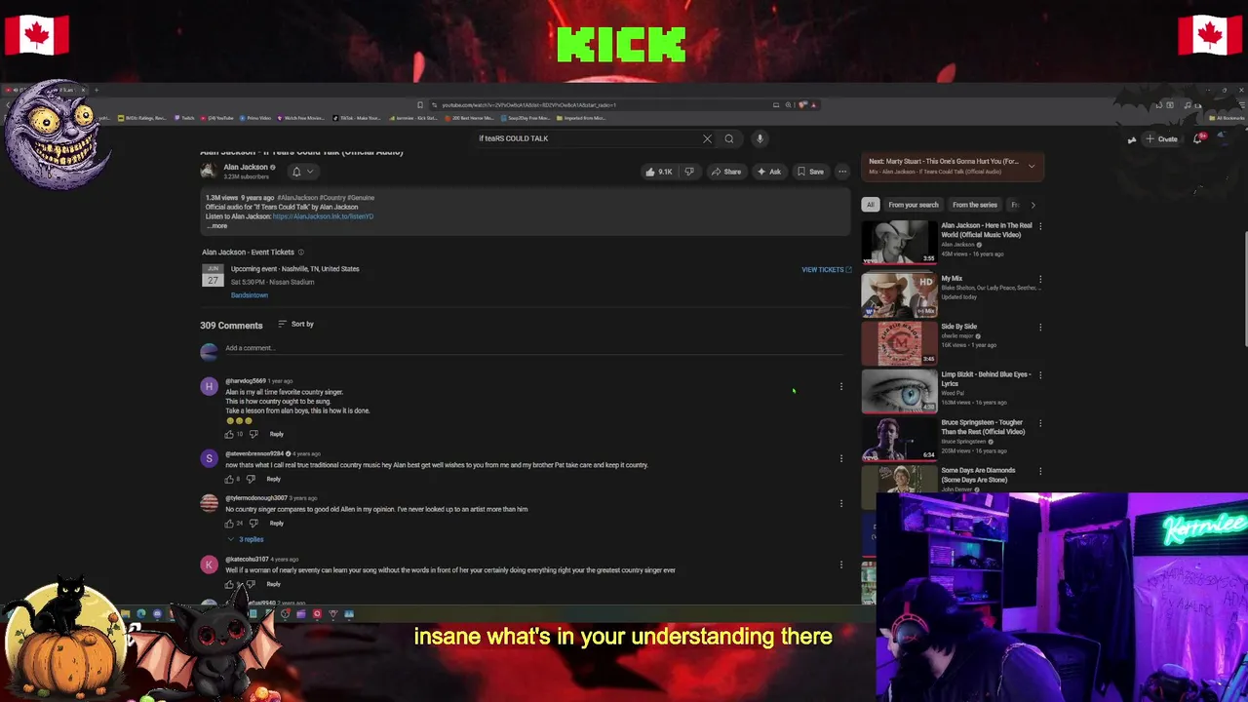Show more filter chips with arrow
This screenshot has height=702, width=1248.
click(1033, 205)
